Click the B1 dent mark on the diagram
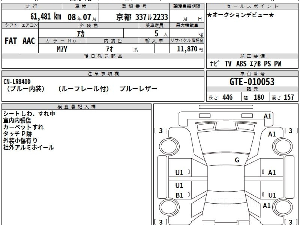The height and width of the screenshot is (225, 300). point(179,195)
